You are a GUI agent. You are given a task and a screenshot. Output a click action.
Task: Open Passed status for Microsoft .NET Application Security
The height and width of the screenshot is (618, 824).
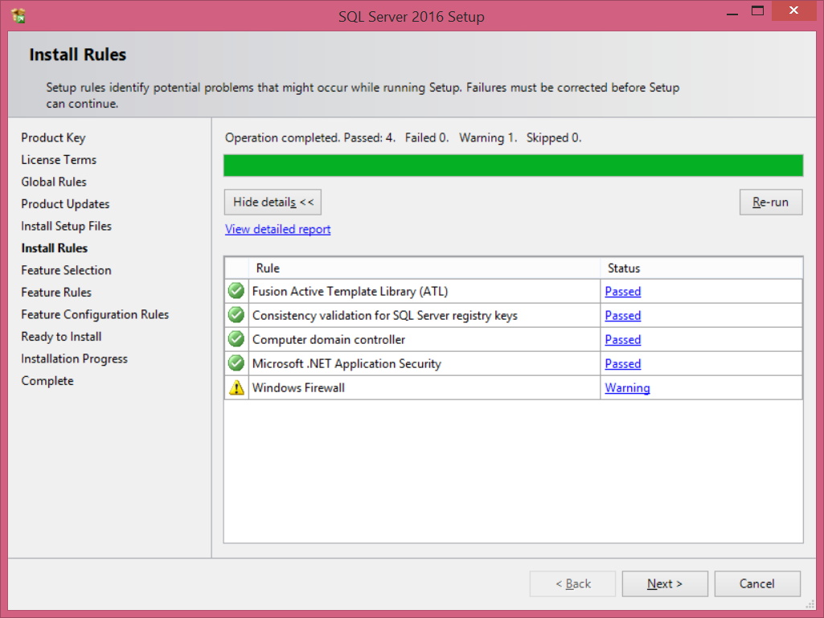(623, 364)
